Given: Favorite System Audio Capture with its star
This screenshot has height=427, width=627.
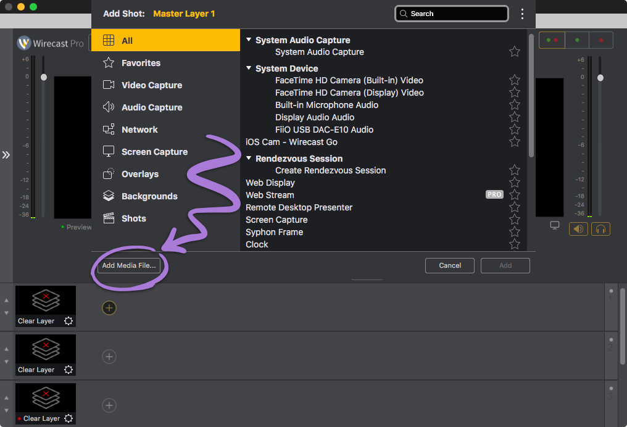Looking at the screenshot, I should tap(515, 52).
